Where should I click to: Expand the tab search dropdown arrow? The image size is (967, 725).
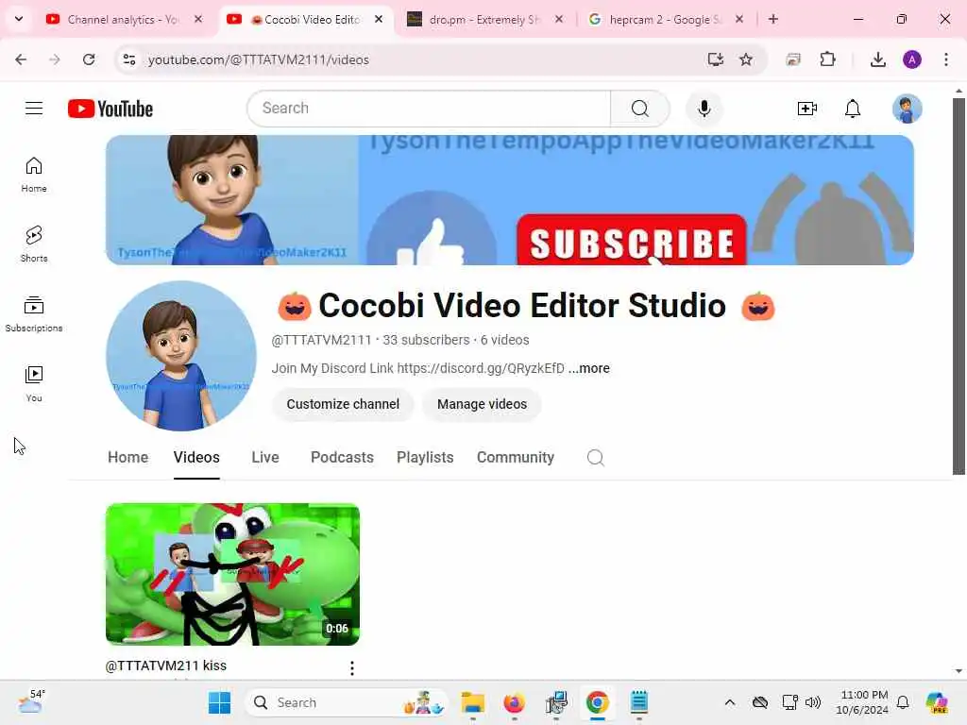pyautogui.click(x=19, y=19)
